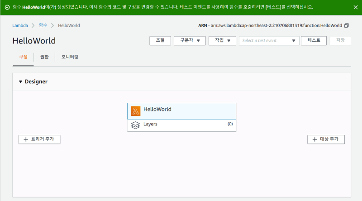This screenshot has width=362, height=201.
Task: Select the HelloWorld function box in Designer
Action: point(182,111)
